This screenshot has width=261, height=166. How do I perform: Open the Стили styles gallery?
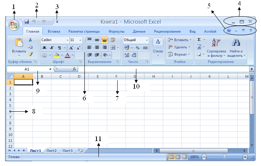(x=158, y=47)
